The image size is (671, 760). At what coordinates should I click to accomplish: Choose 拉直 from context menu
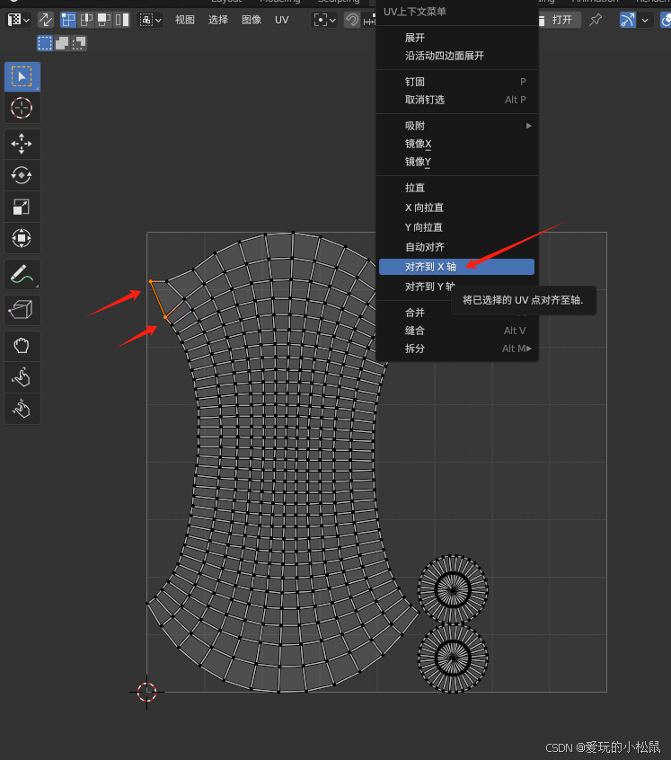[456, 188]
